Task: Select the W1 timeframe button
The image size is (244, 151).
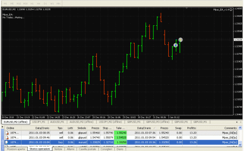Action: click(x=52, y=4)
